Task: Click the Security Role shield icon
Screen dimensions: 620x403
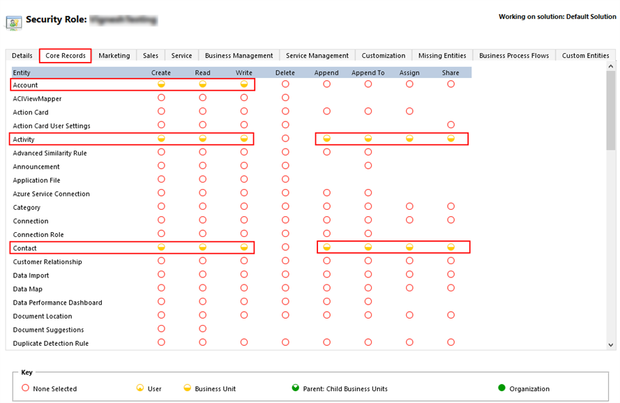Action: (x=15, y=23)
